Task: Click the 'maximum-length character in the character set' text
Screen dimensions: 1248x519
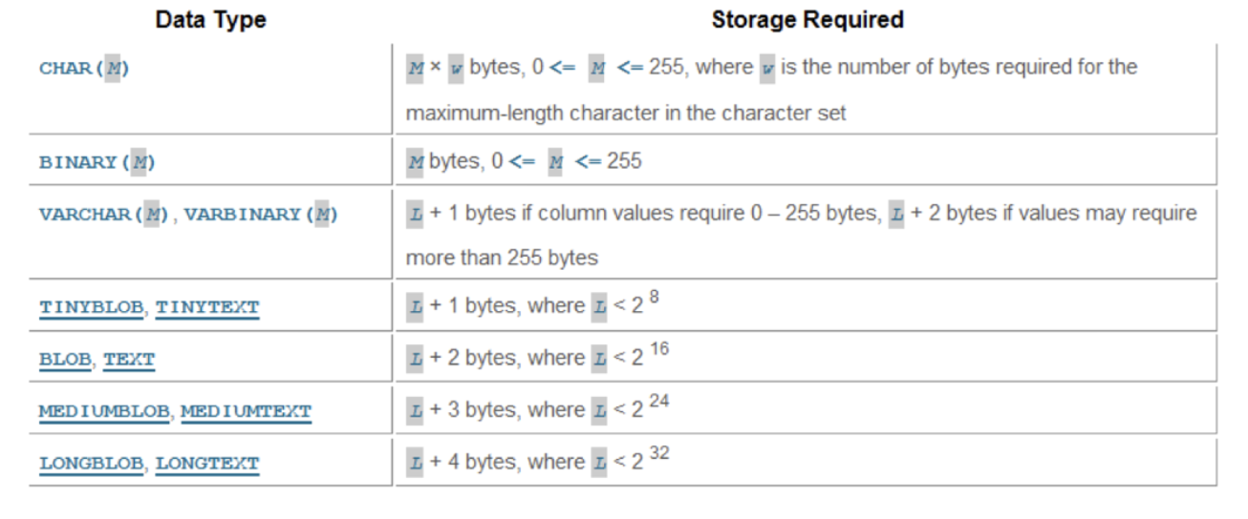Action: pos(626,113)
